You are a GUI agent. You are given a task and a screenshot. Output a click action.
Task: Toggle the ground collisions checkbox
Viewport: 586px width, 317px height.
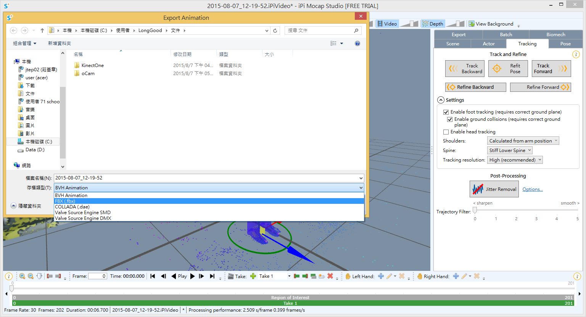450,119
